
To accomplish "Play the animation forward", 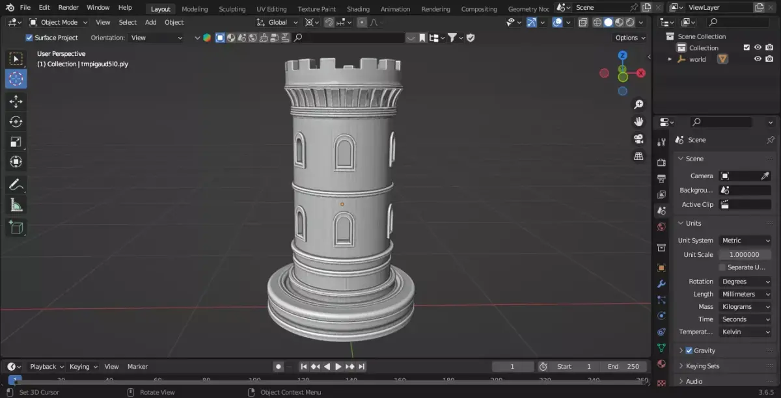I will [x=338, y=367].
